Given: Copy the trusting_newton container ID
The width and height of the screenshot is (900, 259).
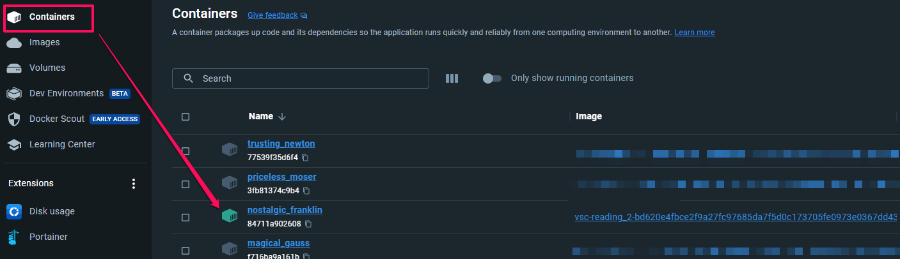Looking at the screenshot, I should point(306,158).
